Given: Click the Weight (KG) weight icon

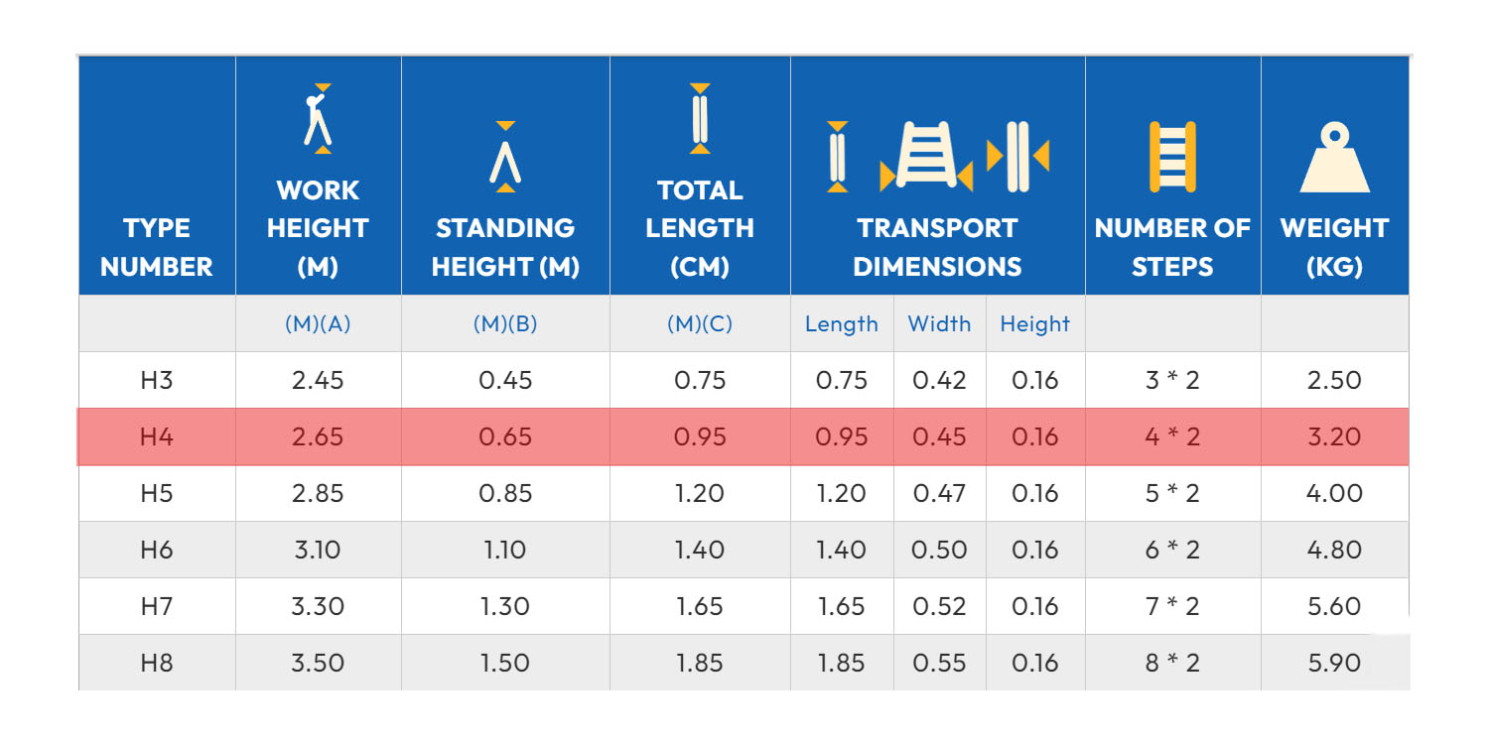Looking at the screenshot, I should (1334, 159).
